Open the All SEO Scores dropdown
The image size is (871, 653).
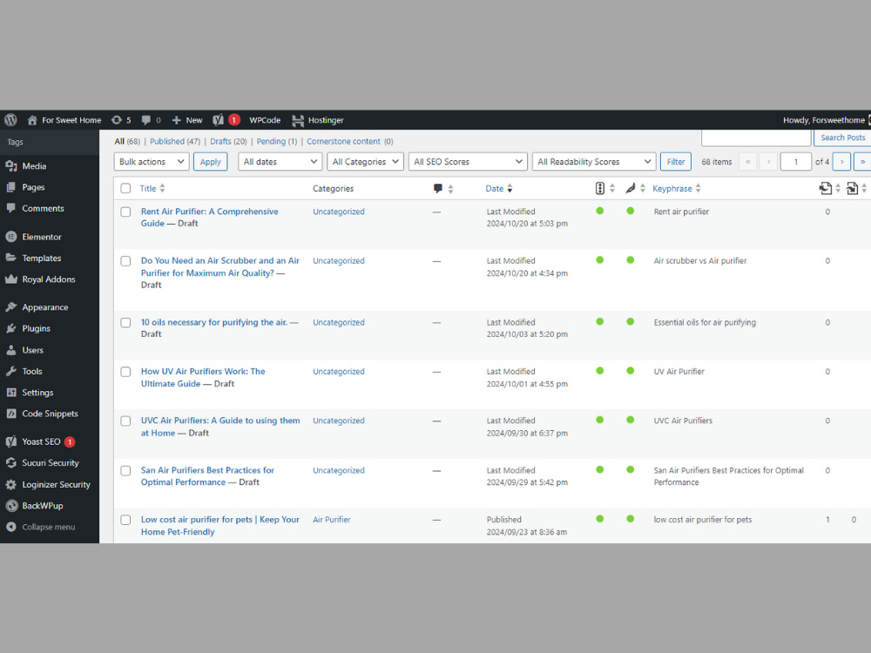point(468,162)
